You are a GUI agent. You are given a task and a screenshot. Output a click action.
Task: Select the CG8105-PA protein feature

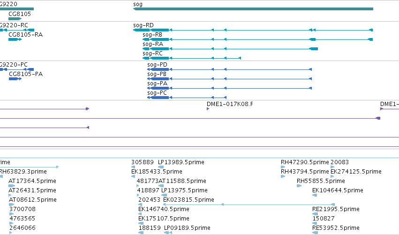[15, 79]
